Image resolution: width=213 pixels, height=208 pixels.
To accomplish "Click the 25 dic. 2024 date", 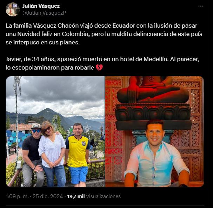I will point(48,196).
